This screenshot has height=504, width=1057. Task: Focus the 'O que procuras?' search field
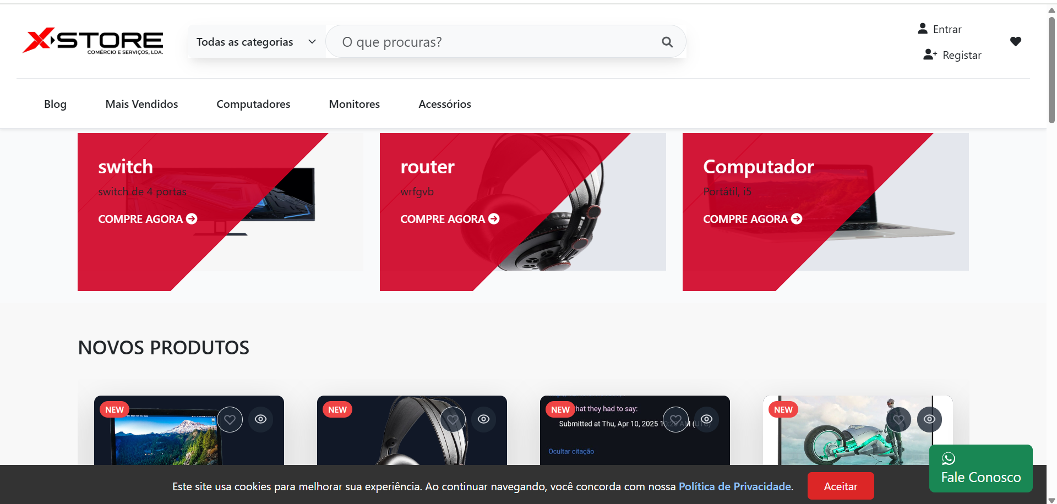coord(495,42)
